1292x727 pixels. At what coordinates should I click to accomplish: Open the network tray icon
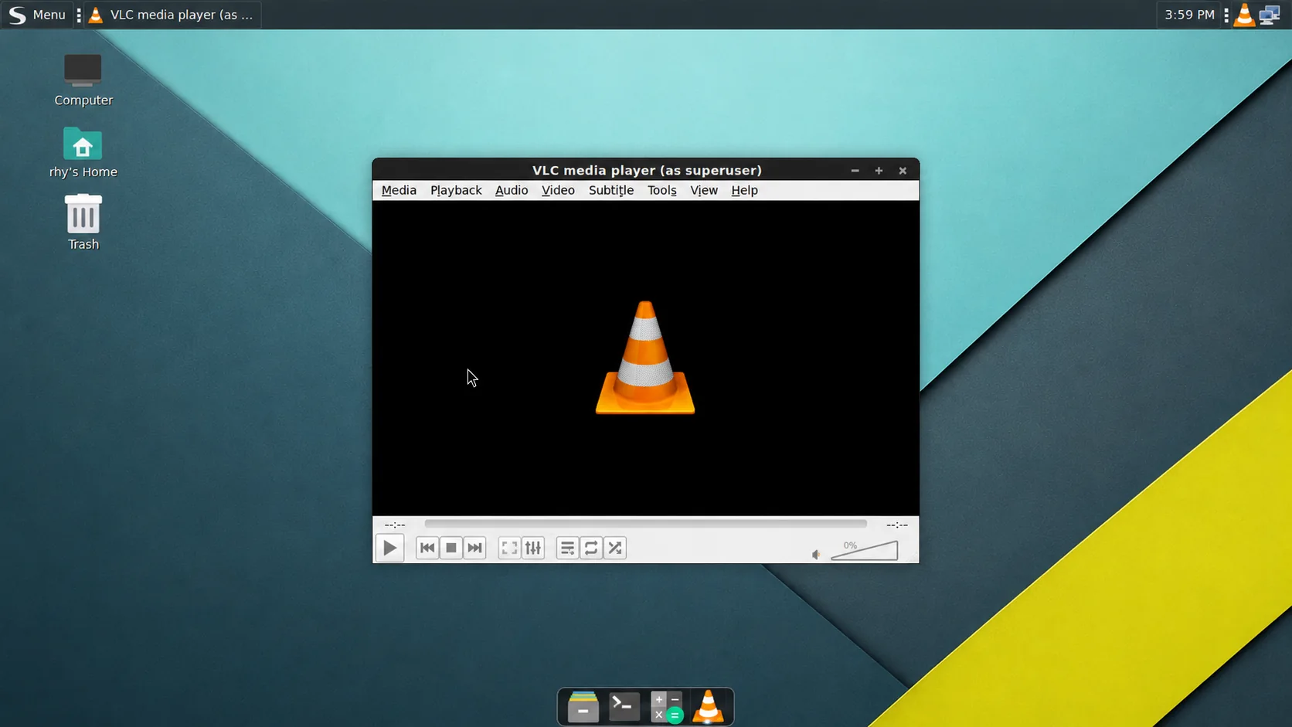coord(1270,15)
